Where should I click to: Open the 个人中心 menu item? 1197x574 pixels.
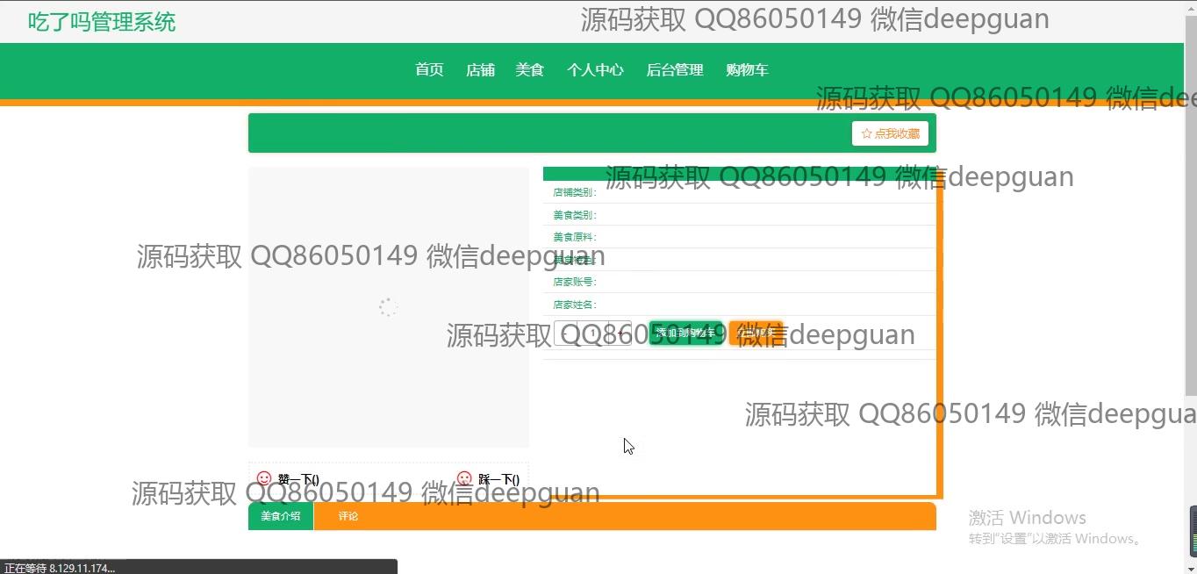pyautogui.click(x=595, y=70)
